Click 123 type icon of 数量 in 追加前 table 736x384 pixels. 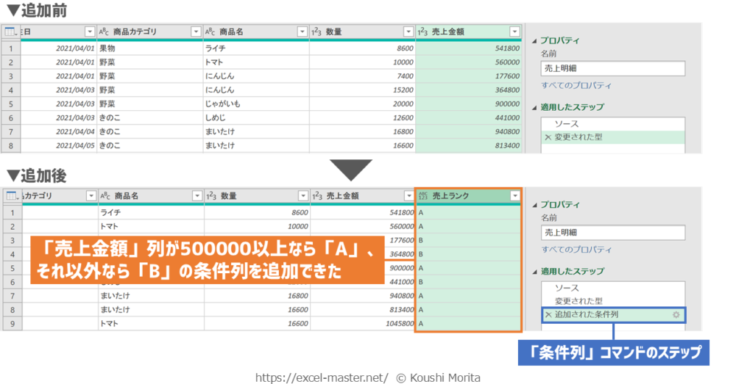[315, 32]
